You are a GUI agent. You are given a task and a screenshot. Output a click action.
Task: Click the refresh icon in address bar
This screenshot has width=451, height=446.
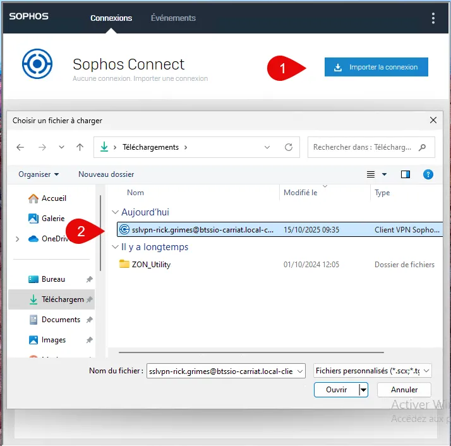[289, 147]
